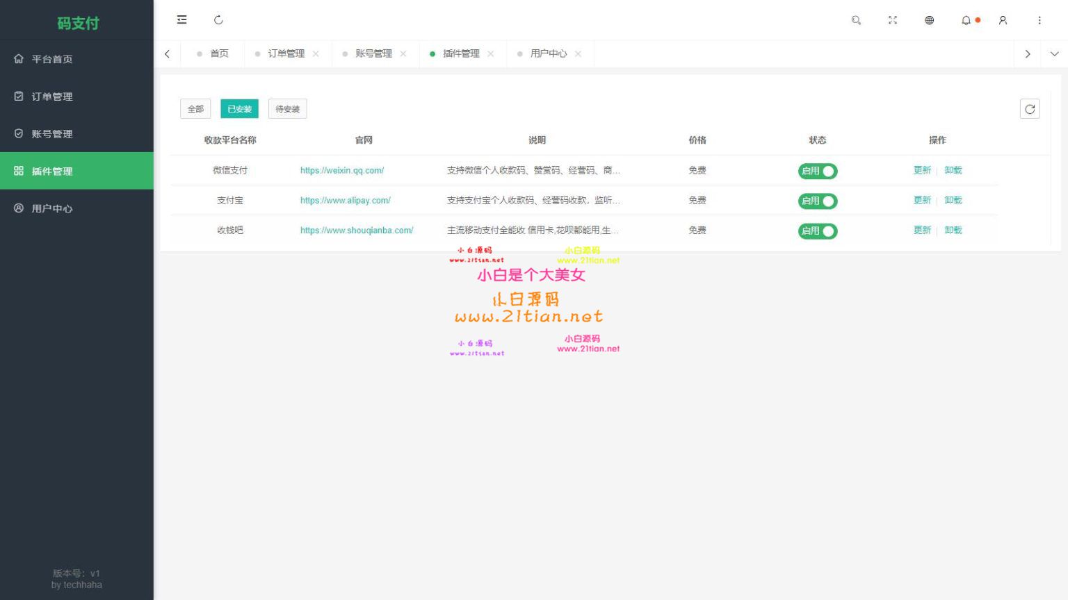Click the 码支付 logo title
The image size is (1068, 600).
tap(78, 23)
